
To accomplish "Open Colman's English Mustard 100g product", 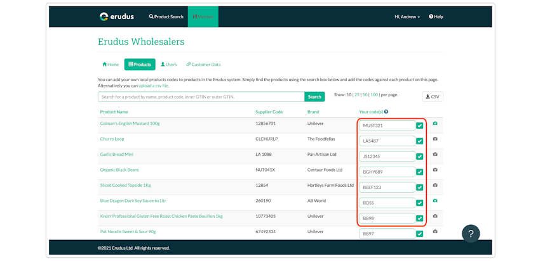I will click(x=130, y=124).
